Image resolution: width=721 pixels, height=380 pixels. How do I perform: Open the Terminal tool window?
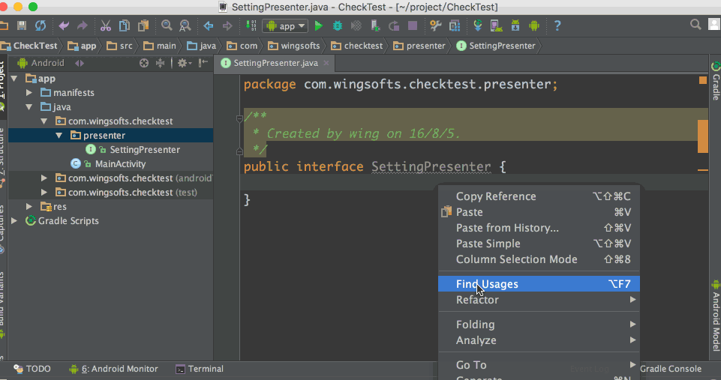click(x=199, y=369)
